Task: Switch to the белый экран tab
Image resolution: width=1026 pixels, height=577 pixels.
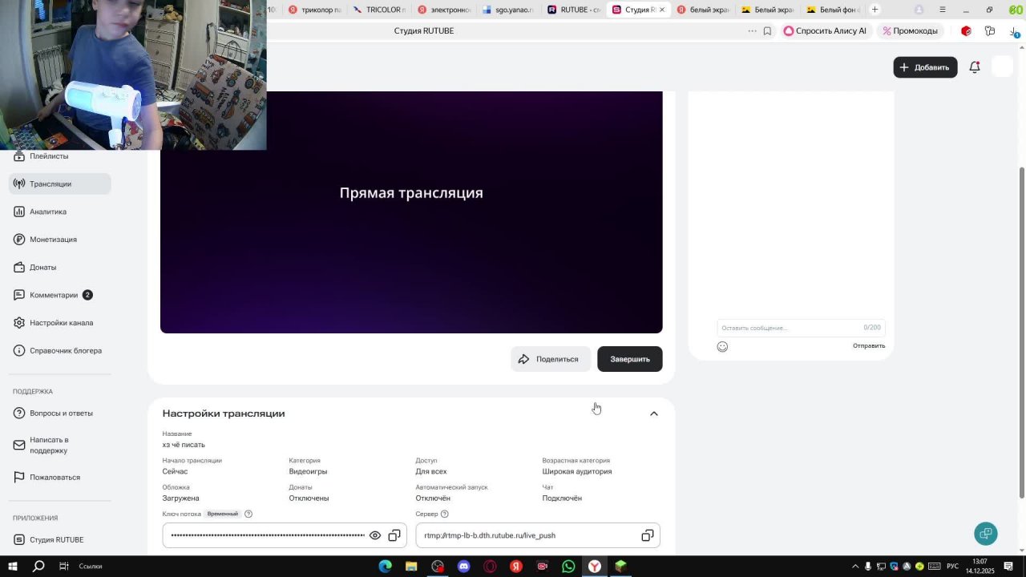Action: [x=702, y=10]
